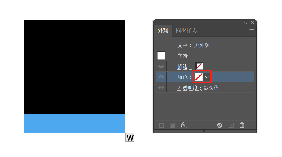This screenshot has height=157, width=282.
Task: Delete selected item with trash icon
Action: point(242,125)
